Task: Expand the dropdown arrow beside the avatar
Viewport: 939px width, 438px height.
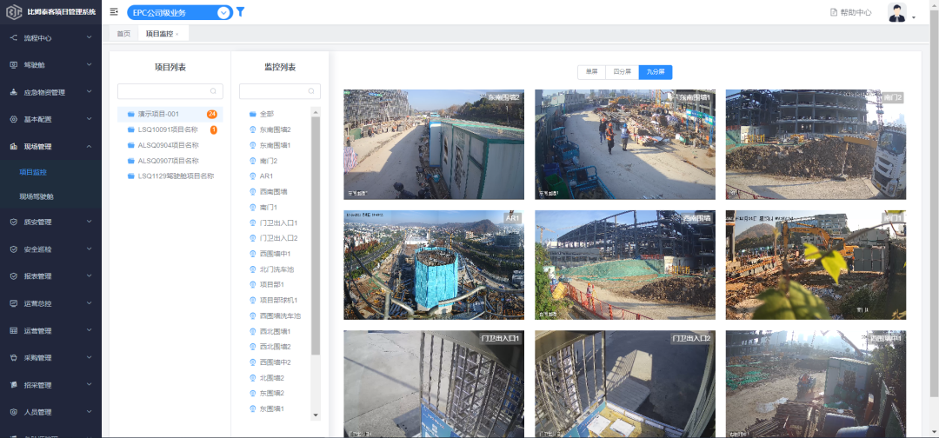Action: [x=914, y=18]
